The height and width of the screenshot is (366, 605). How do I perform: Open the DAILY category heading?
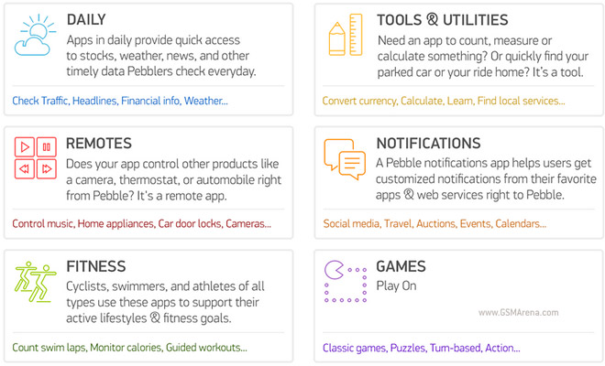86,19
